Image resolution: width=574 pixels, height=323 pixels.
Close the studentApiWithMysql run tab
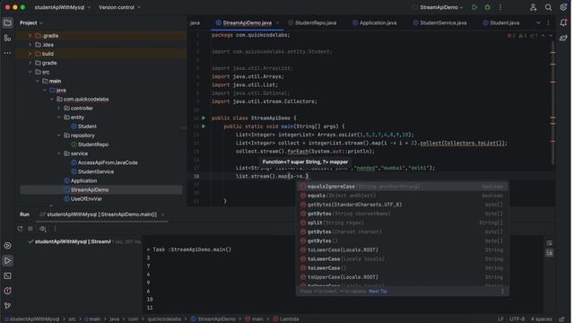[x=163, y=214]
